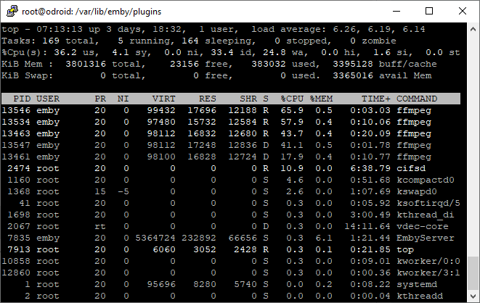Screen dimensions: 480x303
Task: Click the 3365016 avail Mem value
Action: point(353,75)
